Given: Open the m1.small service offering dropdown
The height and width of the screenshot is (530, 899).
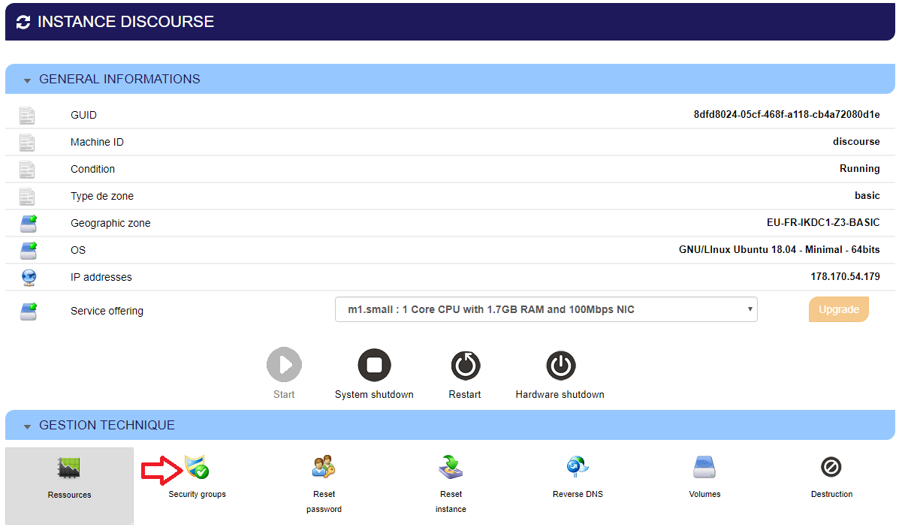Looking at the screenshot, I should (547, 309).
